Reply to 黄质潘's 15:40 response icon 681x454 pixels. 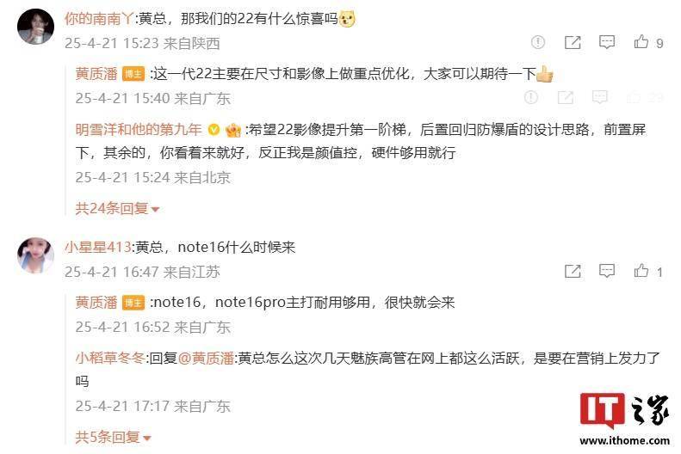pyautogui.click(x=600, y=97)
